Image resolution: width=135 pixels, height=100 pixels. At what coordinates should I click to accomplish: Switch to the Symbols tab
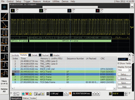coord(15,55)
